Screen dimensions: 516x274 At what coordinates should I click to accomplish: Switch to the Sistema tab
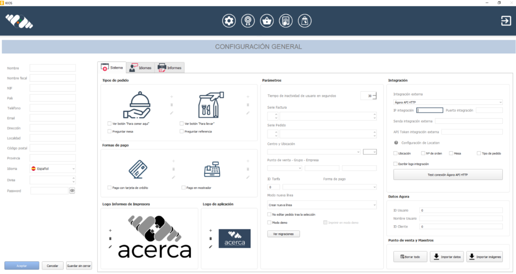tap(112, 67)
